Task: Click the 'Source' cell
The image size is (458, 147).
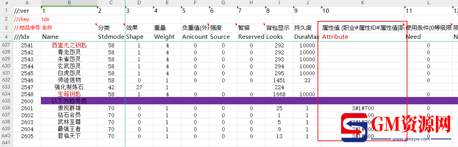Action: click(223, 37)
